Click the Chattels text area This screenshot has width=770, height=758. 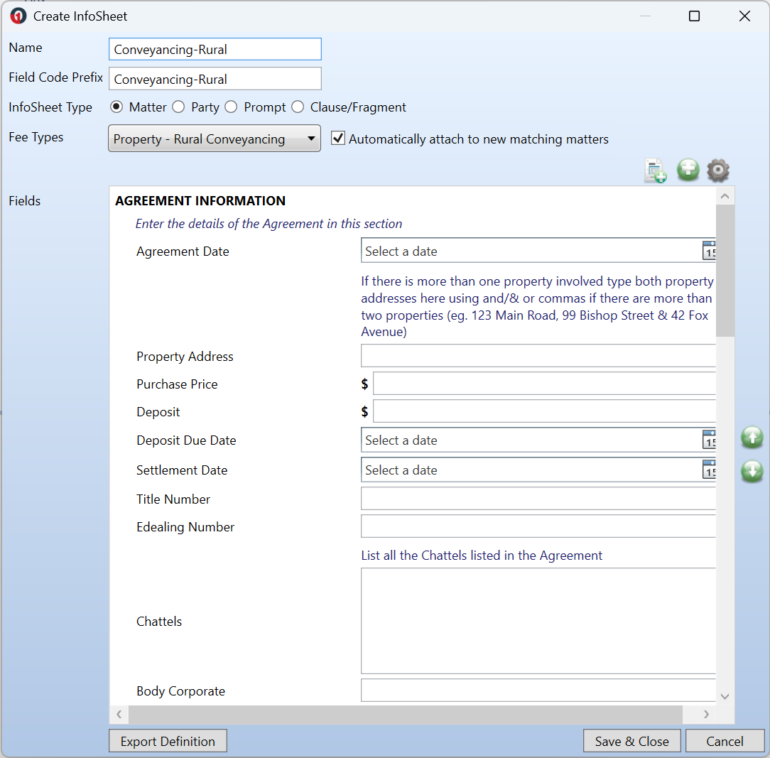point(538,621)
